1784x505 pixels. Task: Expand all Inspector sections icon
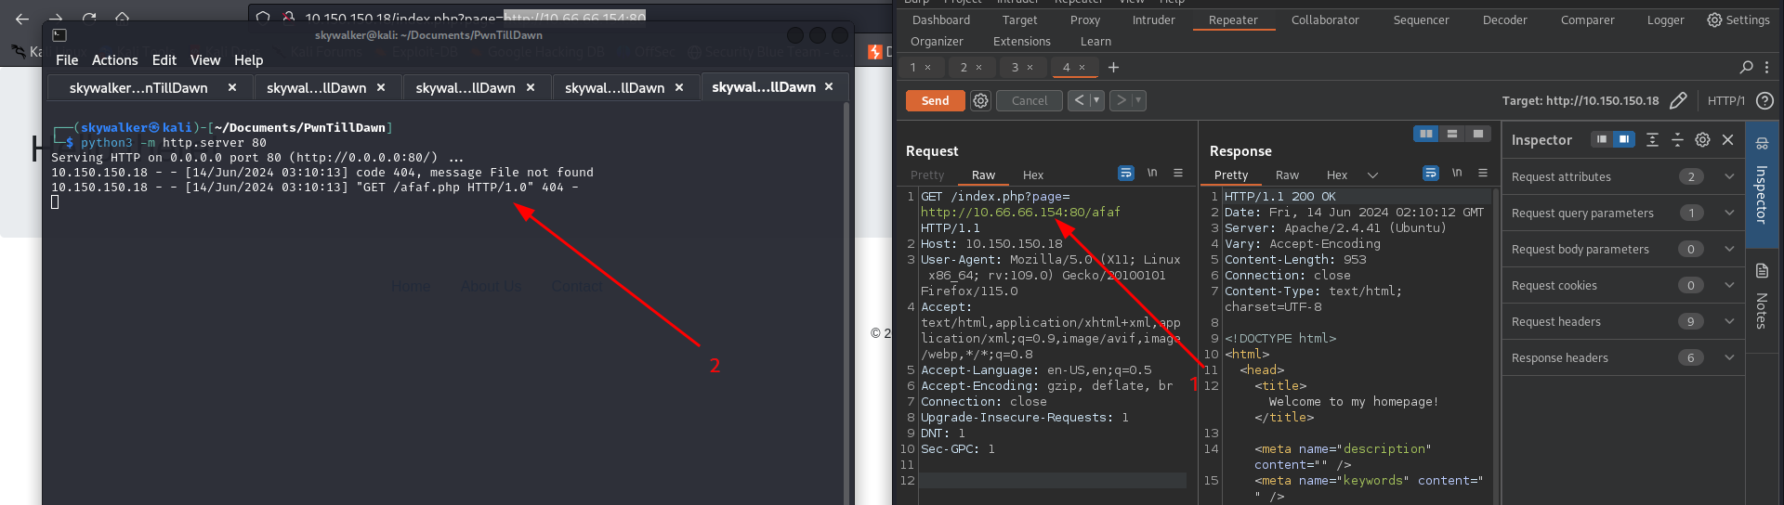pos(1652,139)
